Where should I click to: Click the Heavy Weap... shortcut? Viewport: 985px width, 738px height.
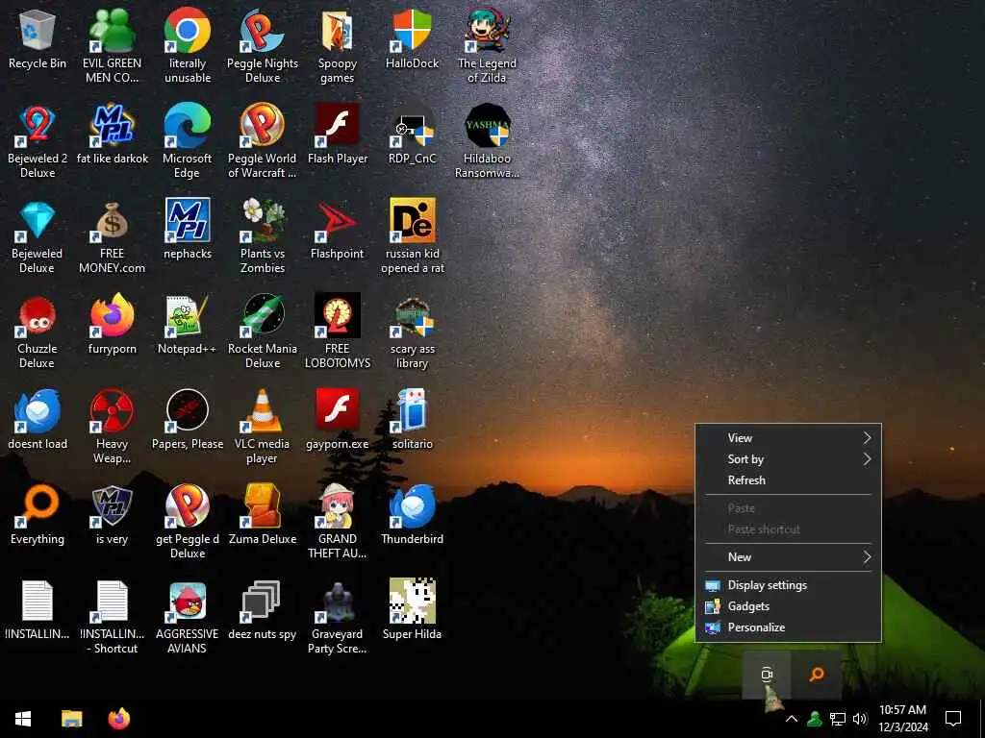(112, 427)
